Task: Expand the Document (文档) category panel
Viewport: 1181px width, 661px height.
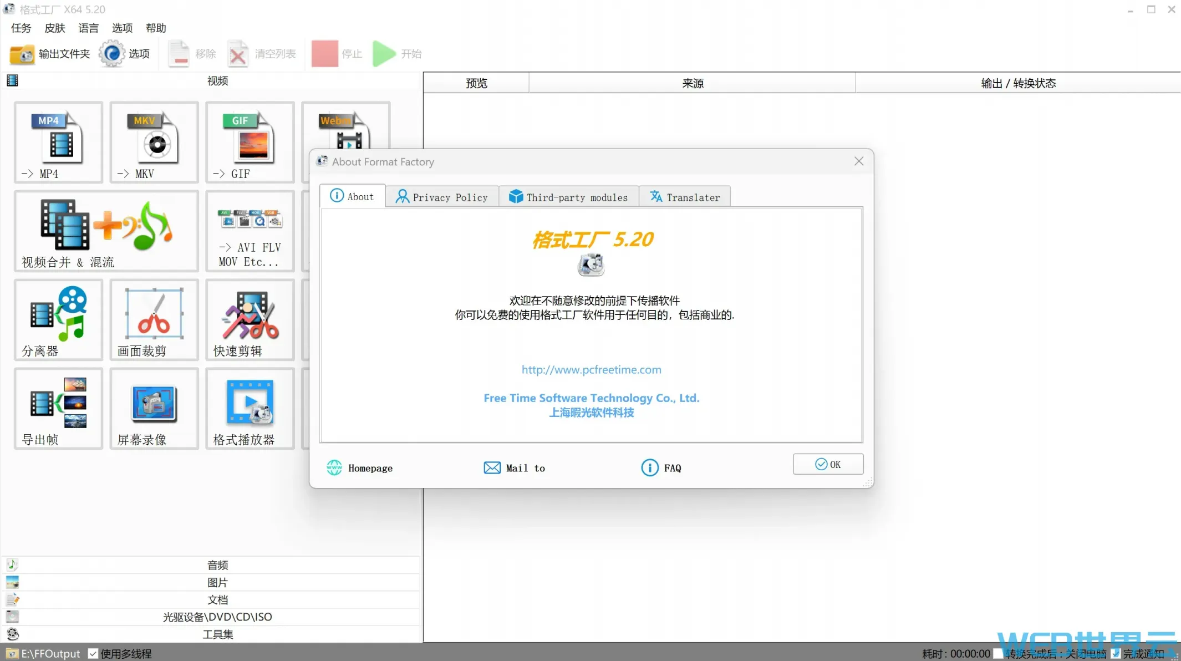Action: 211,599
